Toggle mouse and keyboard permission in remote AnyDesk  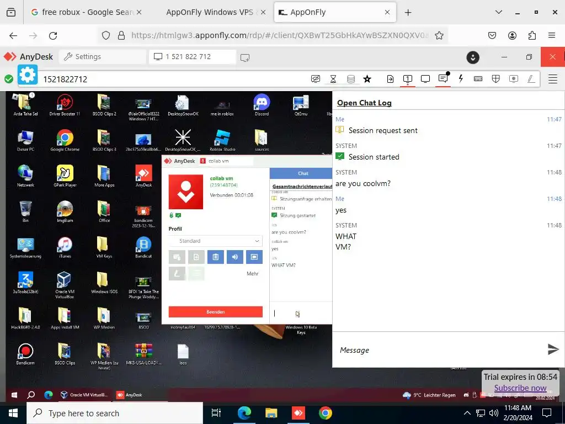(x=177, y=257)
